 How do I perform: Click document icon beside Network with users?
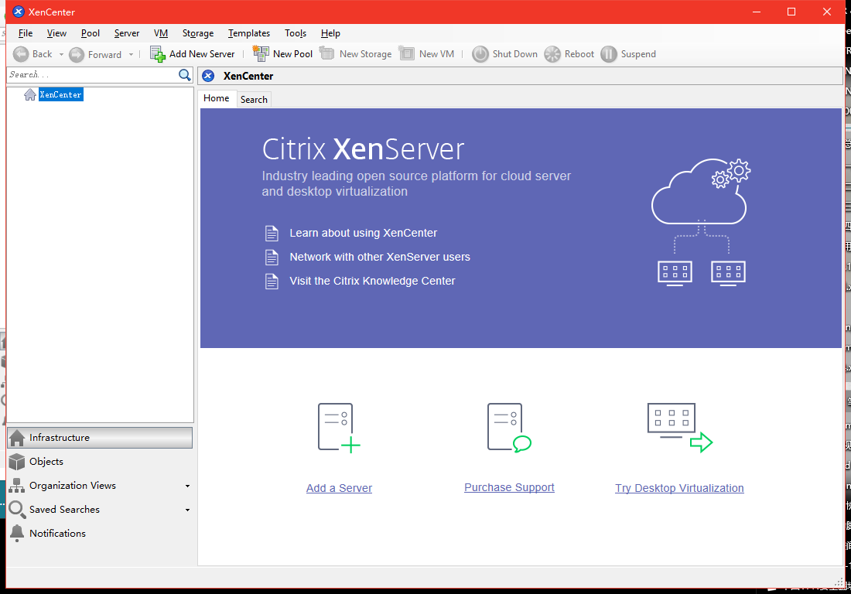click(x=272, y=257)
